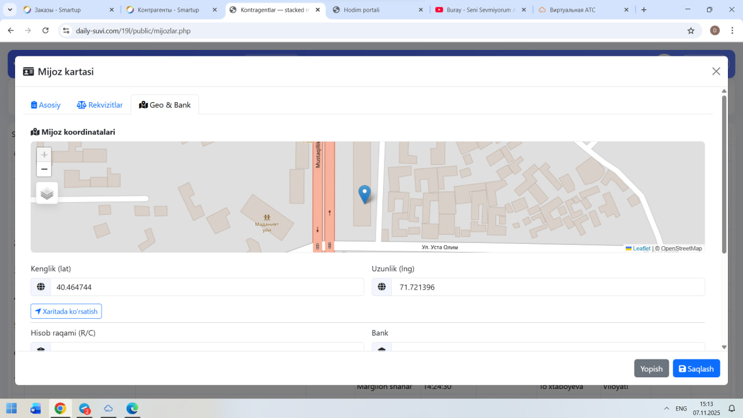The height and width of the screenshot is (418, 743).
Task: Open Microsoft Edge from the taskbar
Action: (132, 408)
